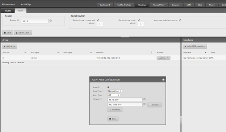
Task: Sort interfaces by Interface column
Action: [195, 53]
